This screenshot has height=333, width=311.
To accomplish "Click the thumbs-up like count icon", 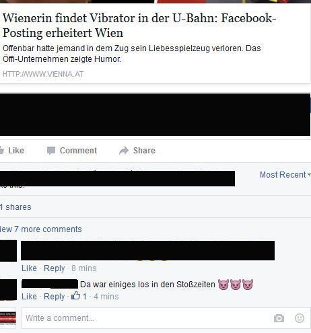I will click(75, 296).
